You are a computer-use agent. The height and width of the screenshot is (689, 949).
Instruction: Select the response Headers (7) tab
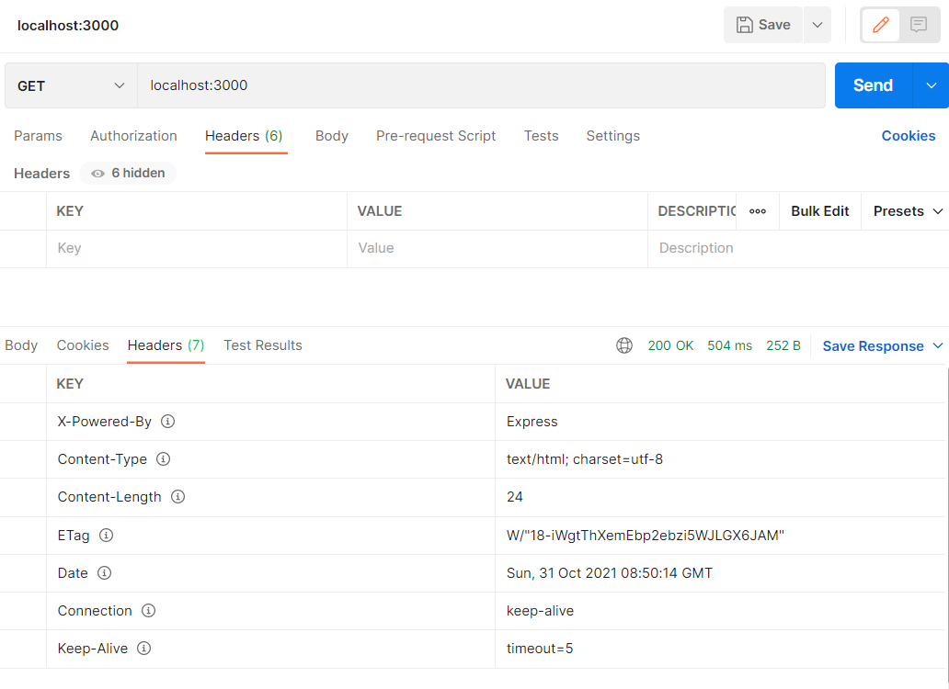[166, 345]
